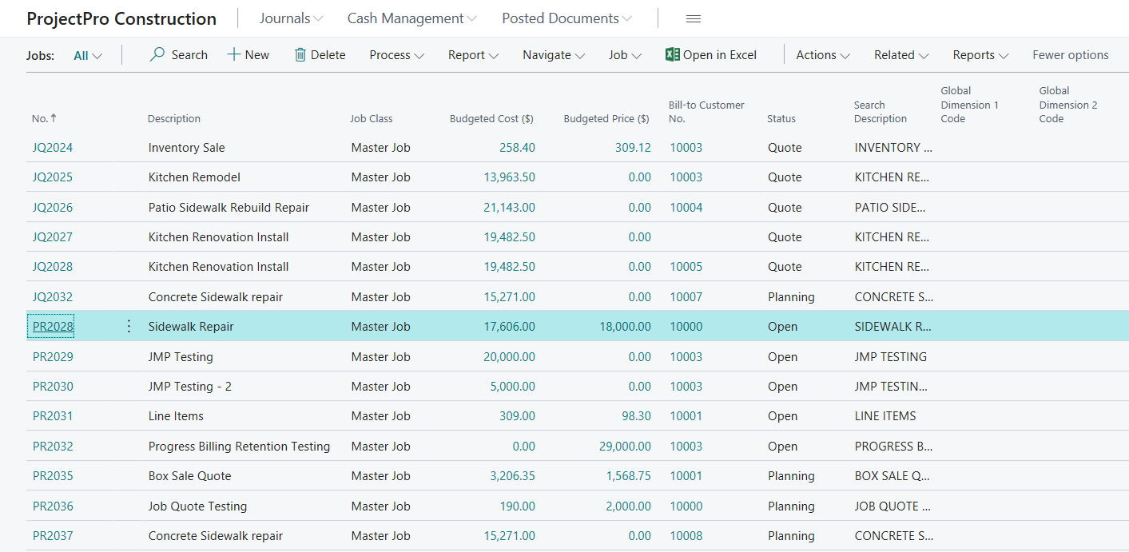
Task: Click Fewer options
Action: (1070, 55)
